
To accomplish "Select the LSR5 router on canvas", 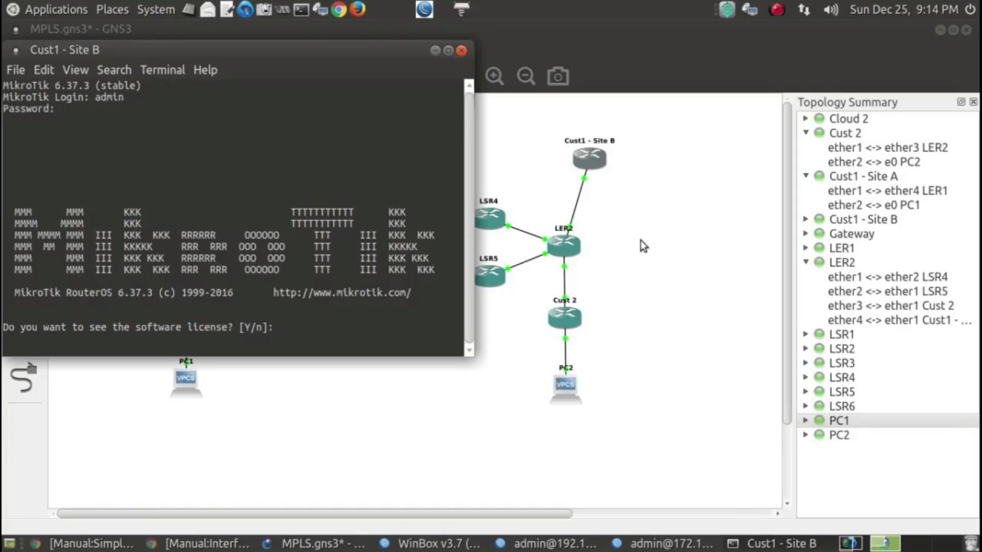I will (x=489, y=275).
